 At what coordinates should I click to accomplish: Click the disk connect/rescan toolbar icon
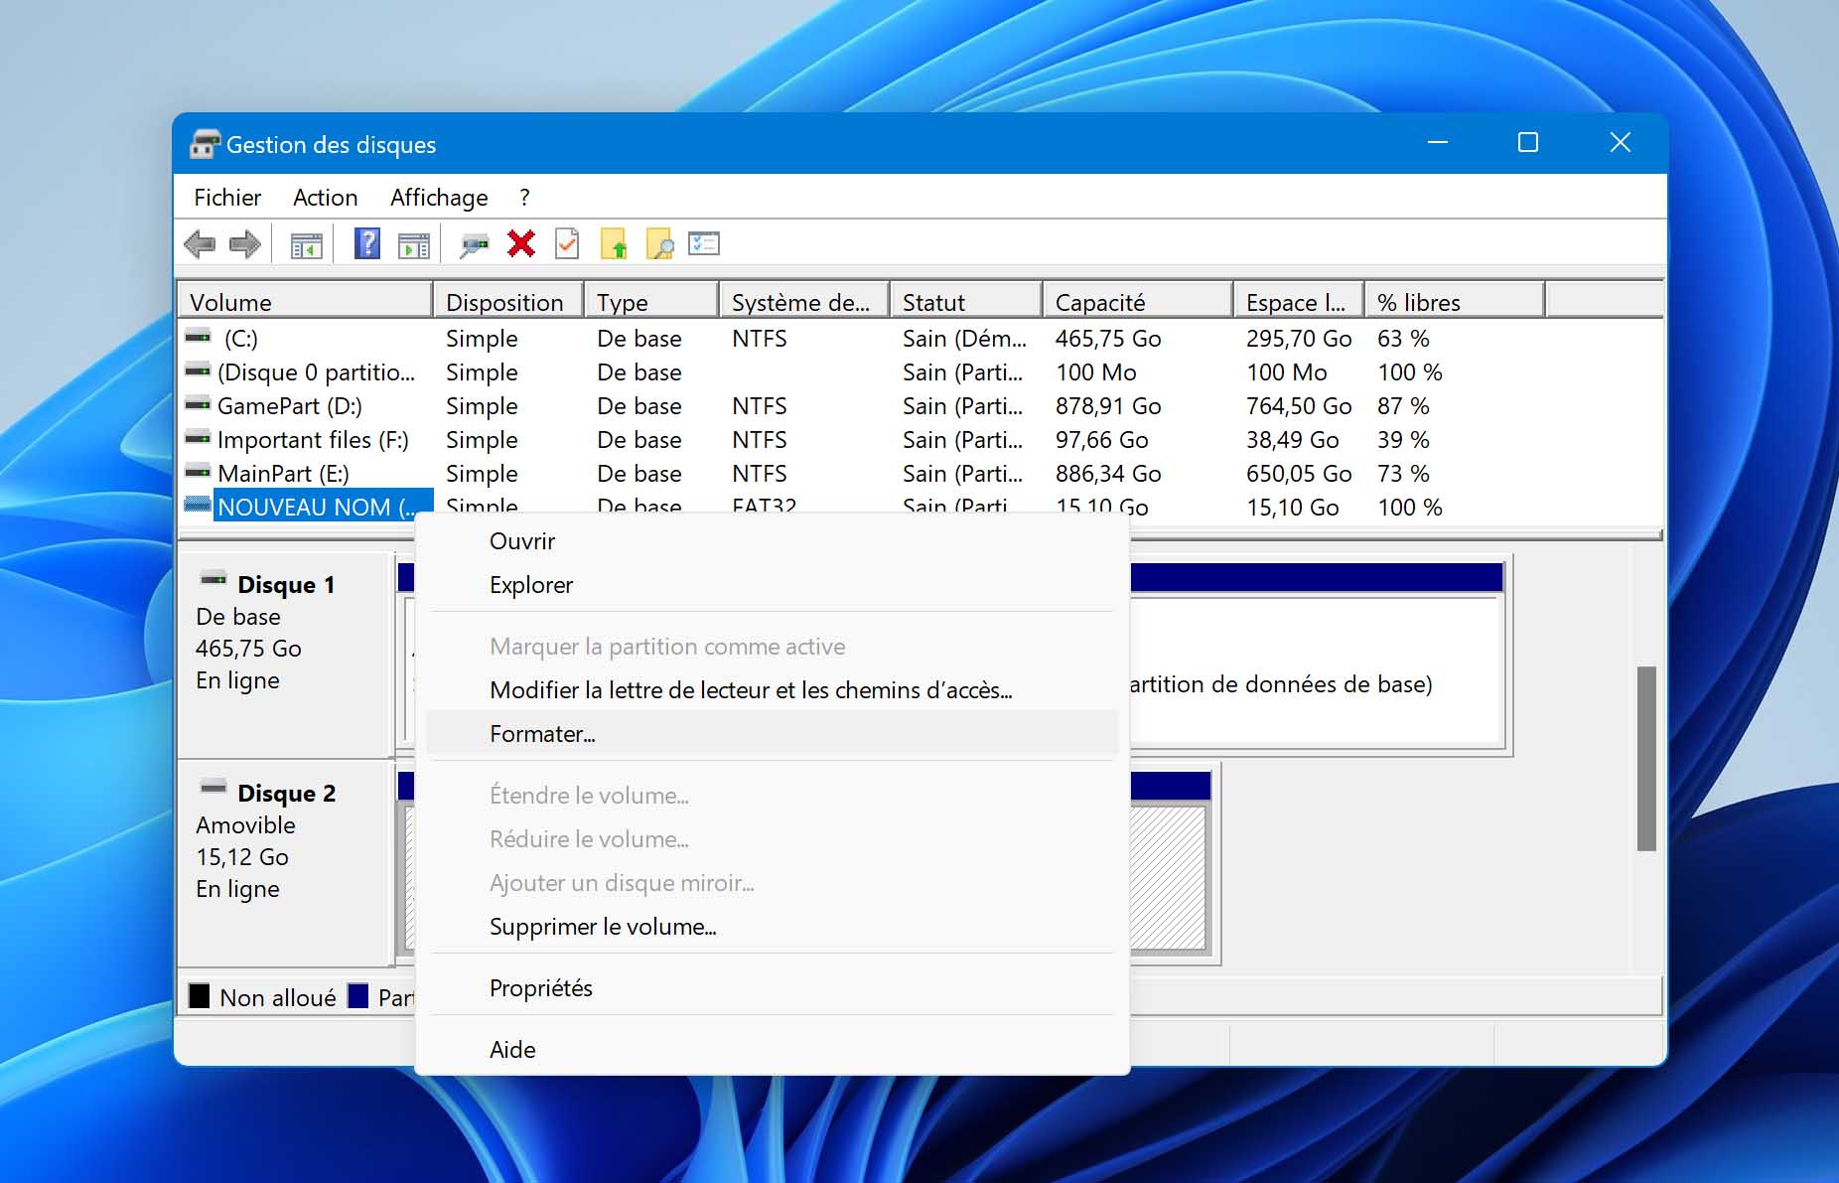click(x=474, y=244)
